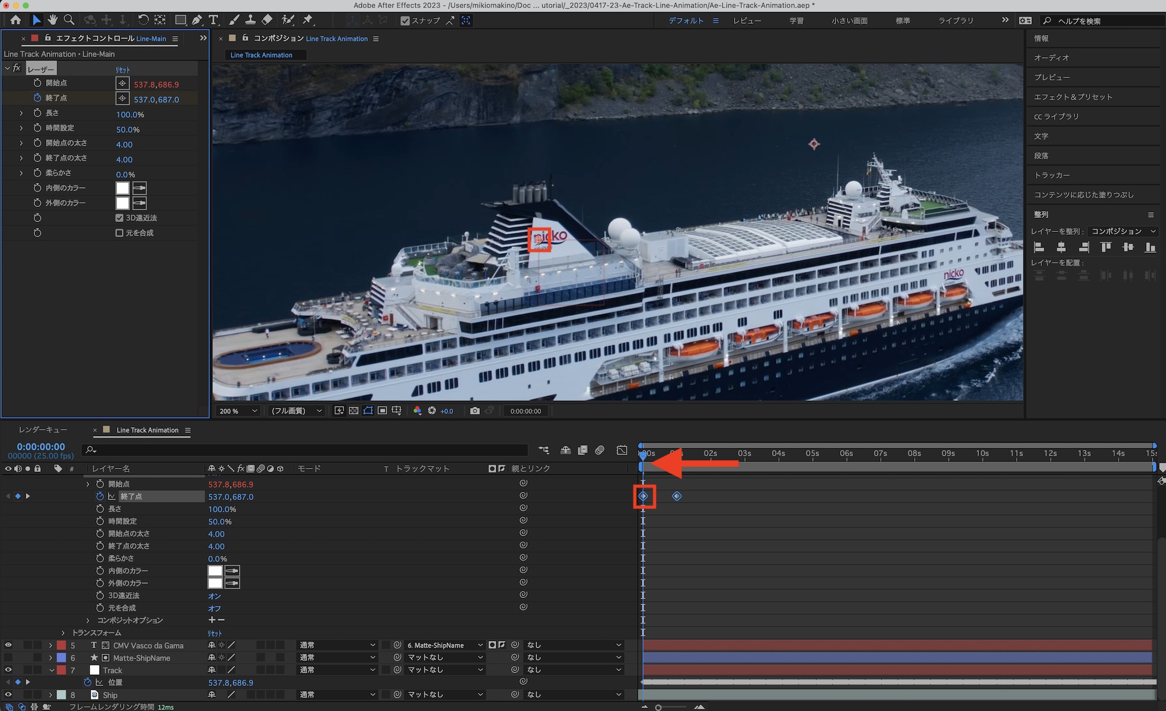Screen dimensions: 1166x711
Task: Click 内側のカラー white color swatch
Action: [122, 188]
